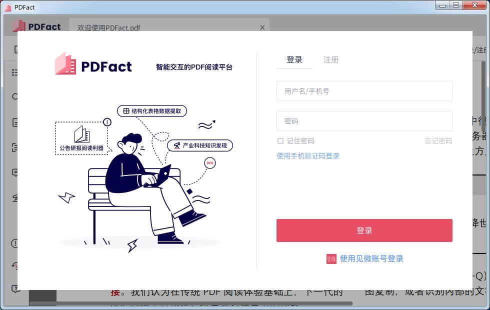The height and width of the screenshot is (310, 490).
Task: Open the history arrow sidebar icon
Action: tap(14, 266)
